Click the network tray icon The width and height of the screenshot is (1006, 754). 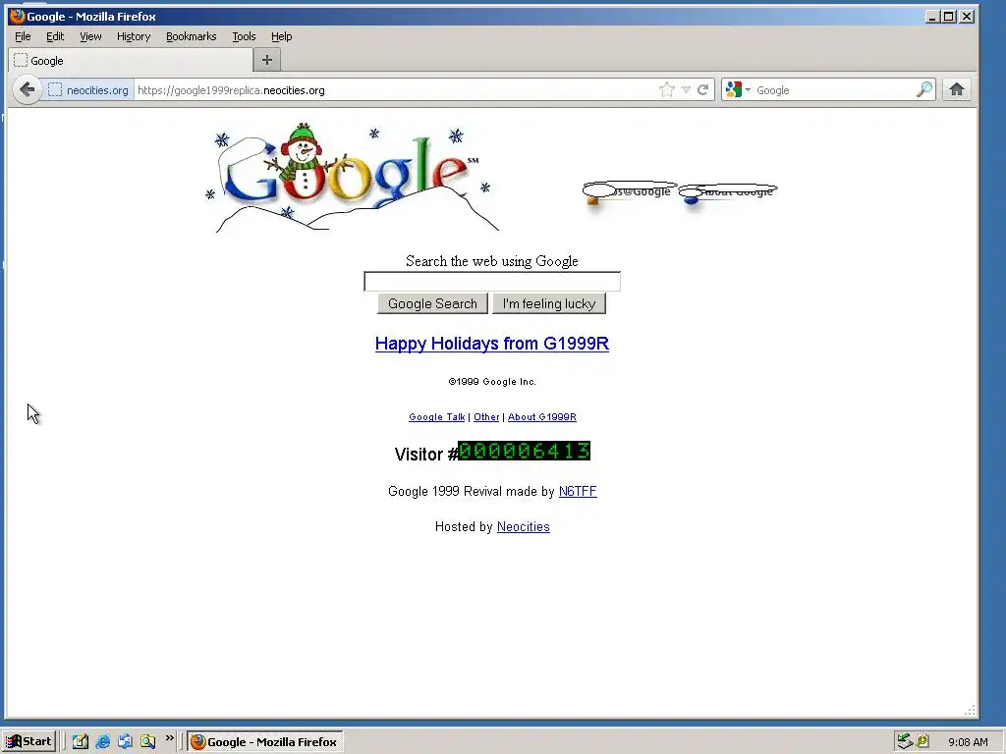click(905, 741)
